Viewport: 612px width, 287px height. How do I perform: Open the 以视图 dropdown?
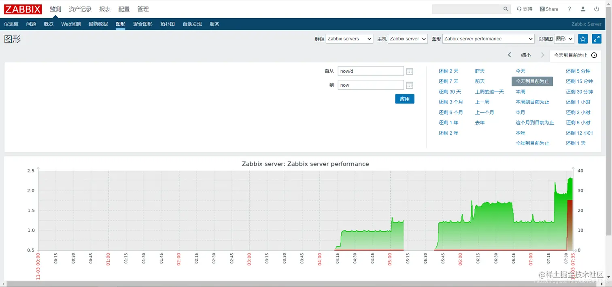pyautogui.click(x=564, y=39)
